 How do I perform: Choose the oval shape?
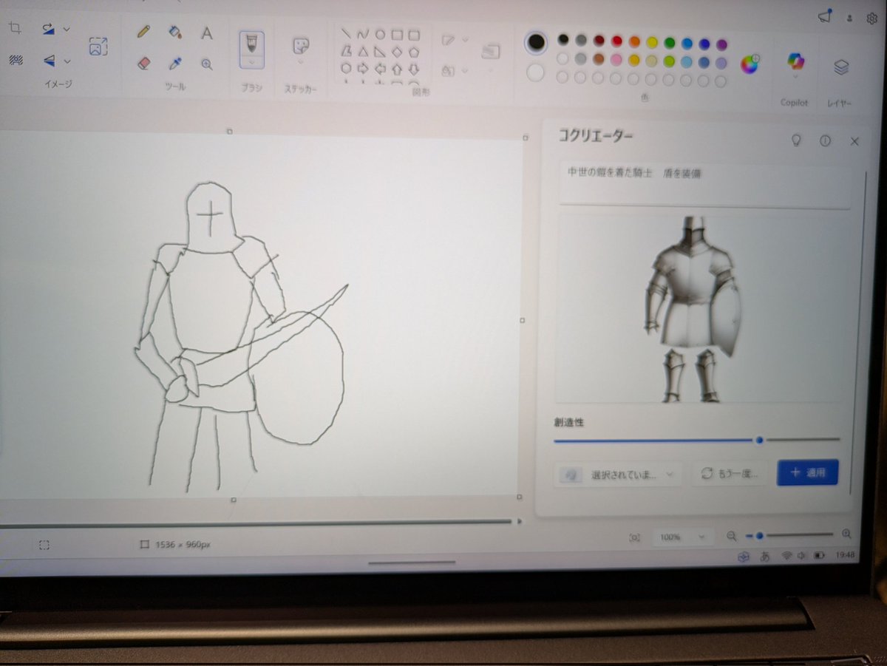380,34
